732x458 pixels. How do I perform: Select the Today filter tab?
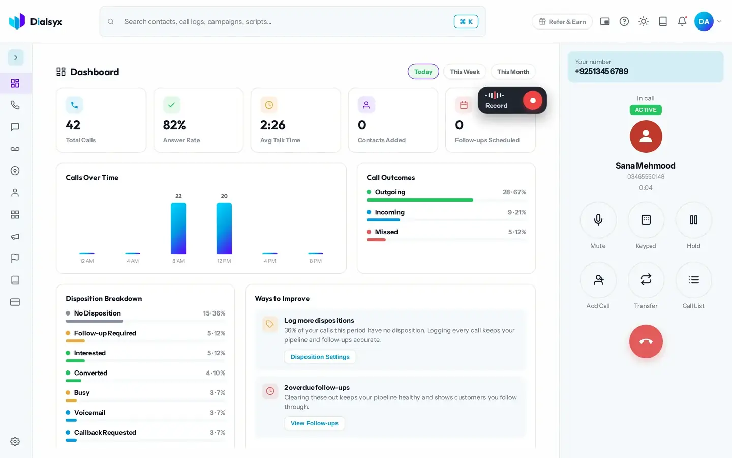pos(423,72)
